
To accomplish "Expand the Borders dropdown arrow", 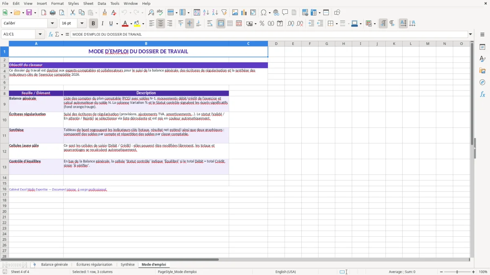I will (x=337, y=24).
